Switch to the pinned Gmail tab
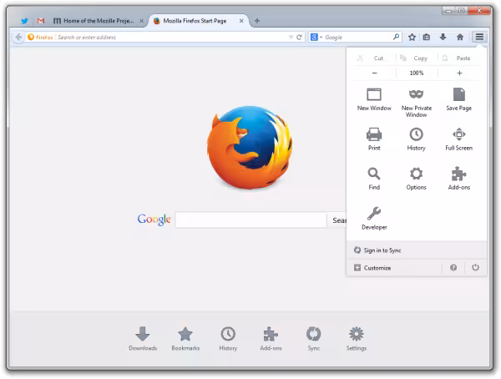The width and height of the screenshot is (501, 379). pos(41,21)
